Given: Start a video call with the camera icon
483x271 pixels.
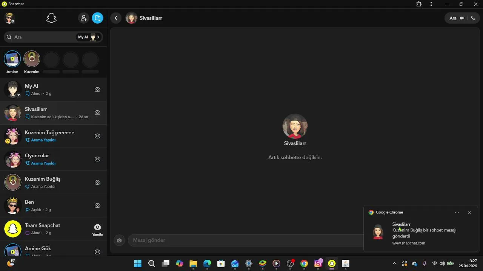Looking at the screenshot, I should 462,18.
